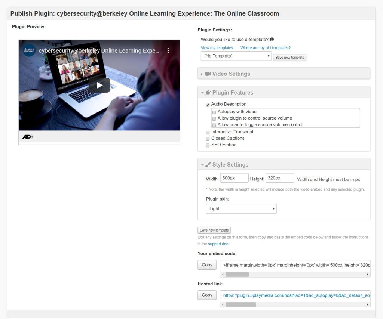Open the No Template dropdown

pos(236,56)
